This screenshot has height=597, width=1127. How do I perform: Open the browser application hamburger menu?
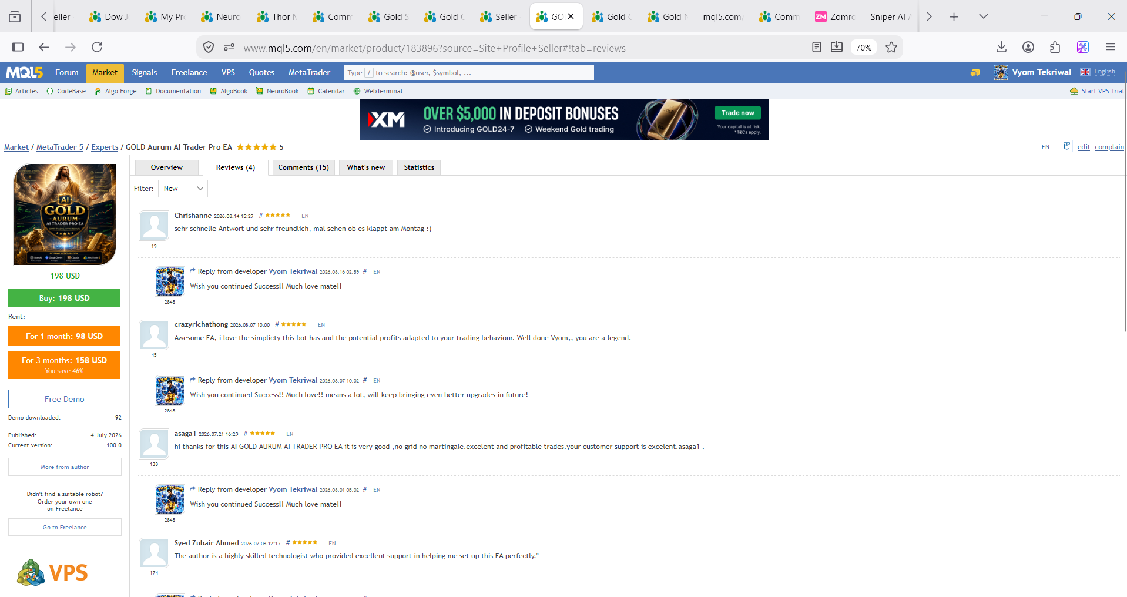point(1110,47)
